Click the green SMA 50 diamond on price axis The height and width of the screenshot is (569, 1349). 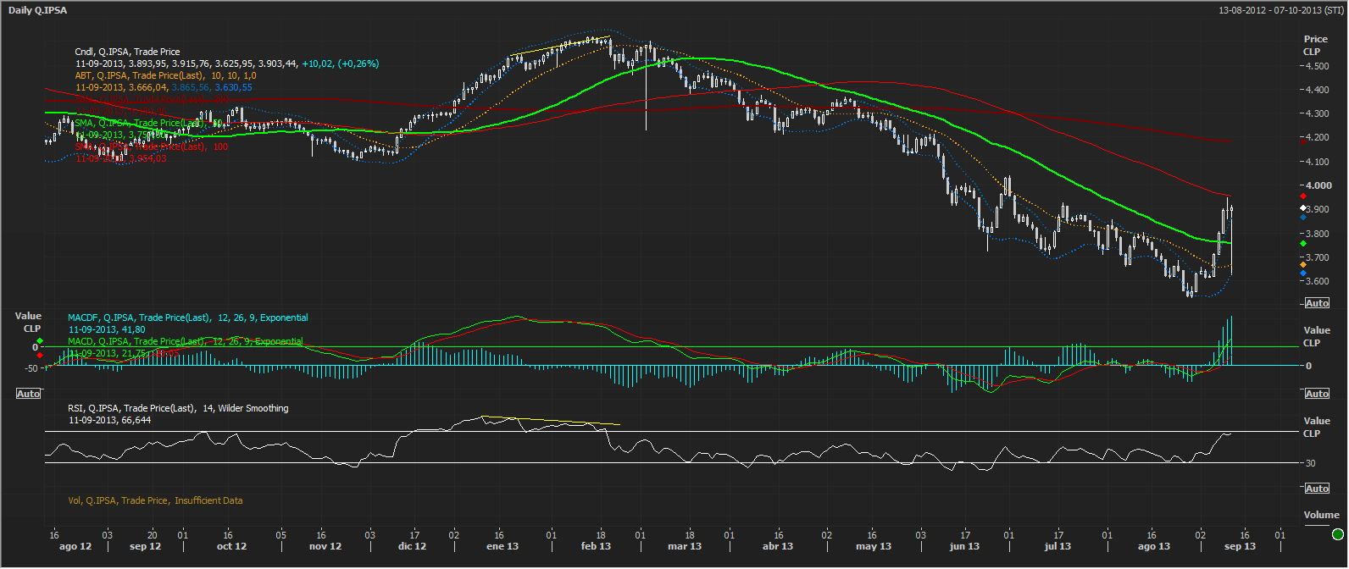point(1303,244)
